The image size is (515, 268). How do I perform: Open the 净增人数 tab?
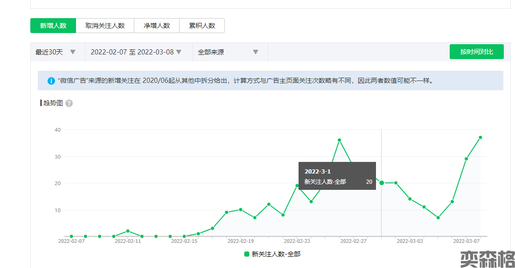point(157,26)
